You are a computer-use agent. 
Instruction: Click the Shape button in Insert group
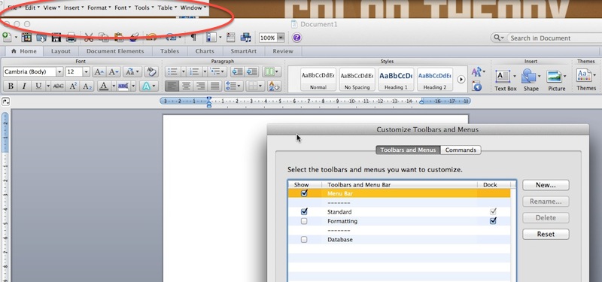[x=531, y=80]
